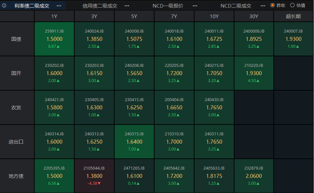Open the more options dots for 利率债二级成交
The width and height of the screenshot is (314, 193).
(59, 6)
